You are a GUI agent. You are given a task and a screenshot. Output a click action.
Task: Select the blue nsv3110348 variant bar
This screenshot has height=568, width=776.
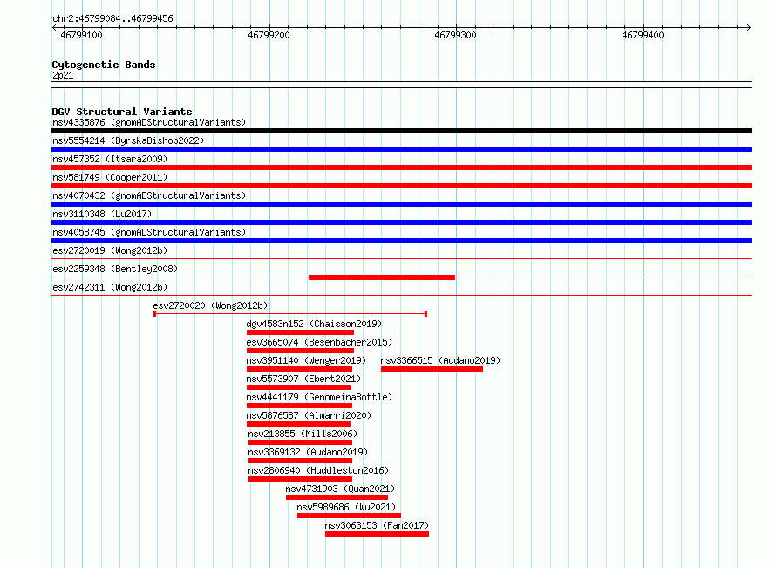(401, 222)
